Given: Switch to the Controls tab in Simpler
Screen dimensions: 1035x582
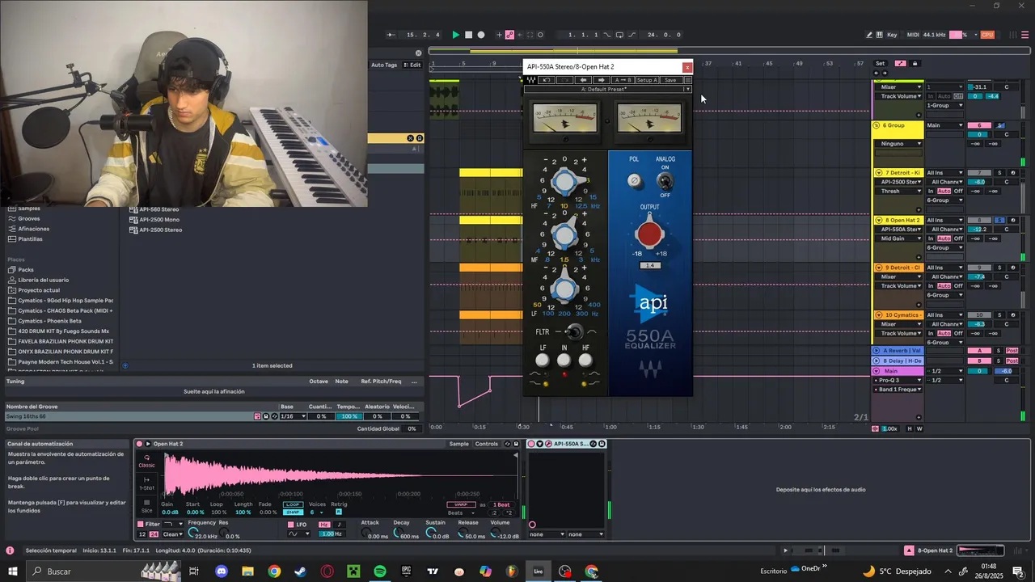Looking at the screenshot, I should [x=487, y=444].
